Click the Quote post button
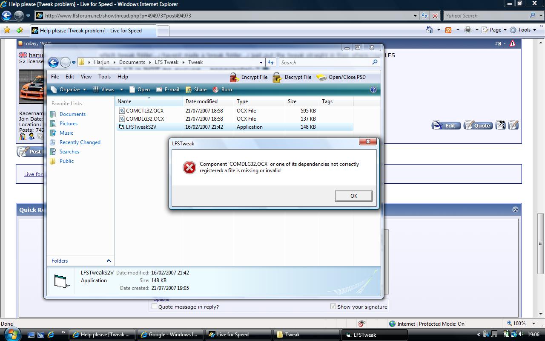Viewport: 545px width, 341px height. coord(478,125)
